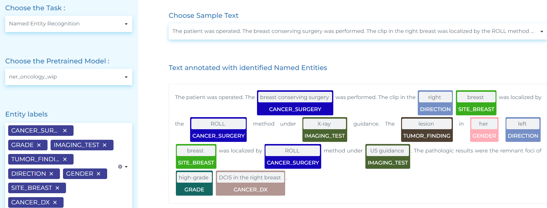Expand the entity labels multiselect arrow
This screenshot has height=208, width=547.
pyautogui.click(x=126, y=167)
